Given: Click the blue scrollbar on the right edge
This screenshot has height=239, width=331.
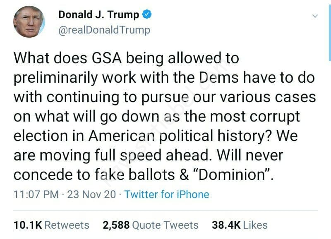Looking at the screenshot, I should pos(329,25).
